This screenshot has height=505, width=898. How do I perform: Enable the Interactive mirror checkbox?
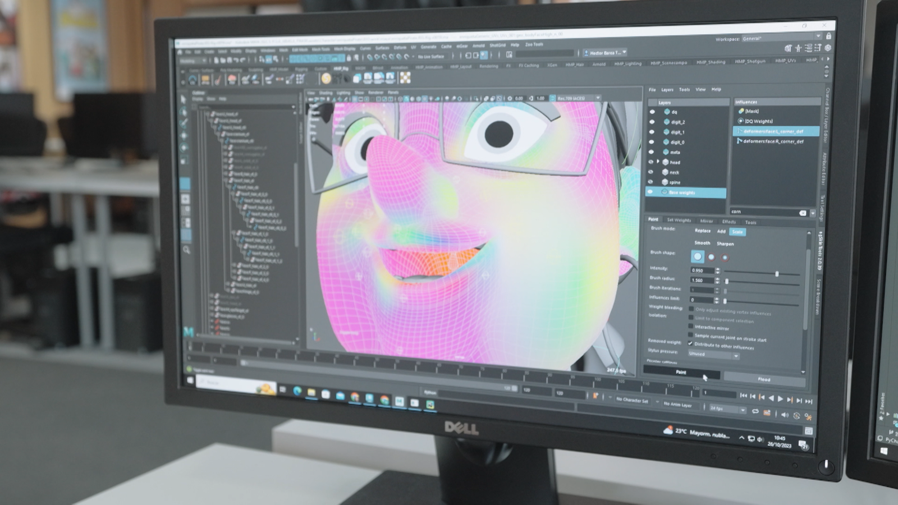(691, 326)
